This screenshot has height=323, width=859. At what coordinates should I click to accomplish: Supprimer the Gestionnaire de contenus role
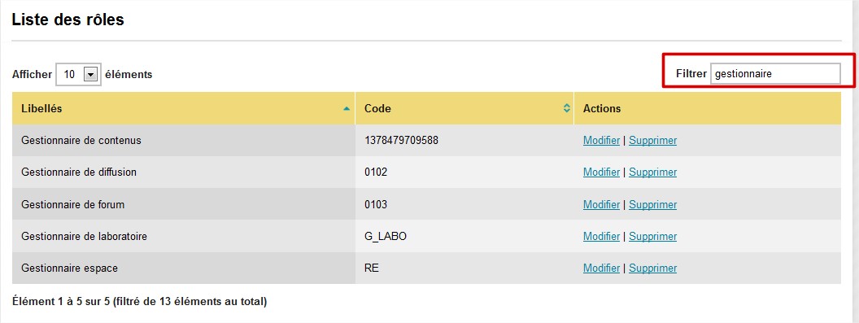(x=652, y=141)
